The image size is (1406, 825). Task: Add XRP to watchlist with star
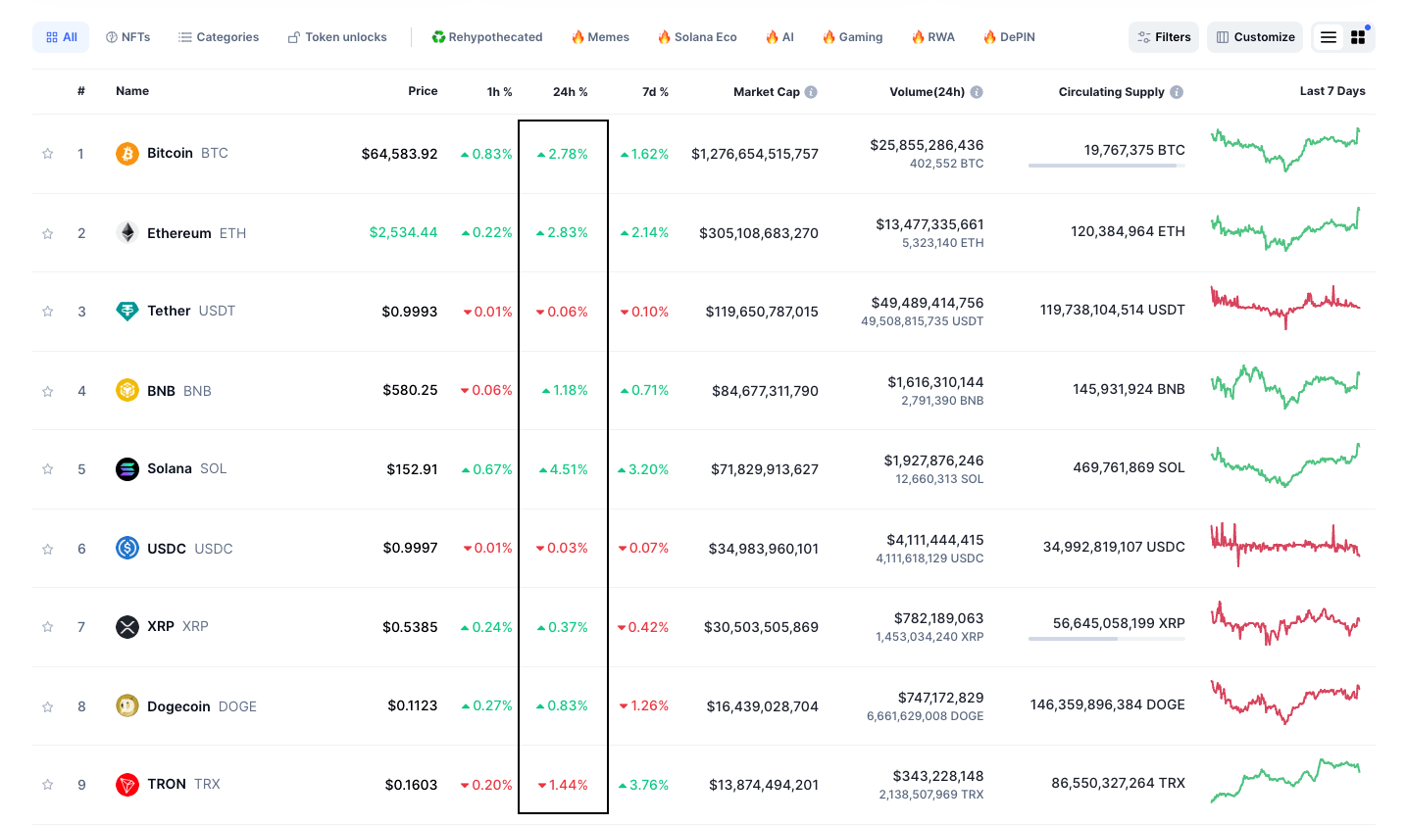[x=47, y=627]
